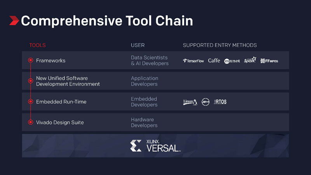Click the Comprehensive Tool Chain title
Screen dimensions: 311x175
[107, 21]
